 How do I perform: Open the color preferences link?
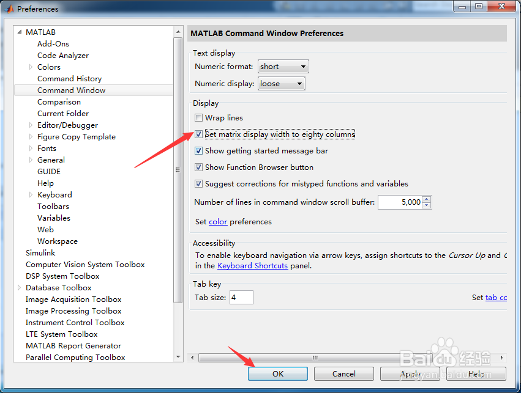(218, 221)
